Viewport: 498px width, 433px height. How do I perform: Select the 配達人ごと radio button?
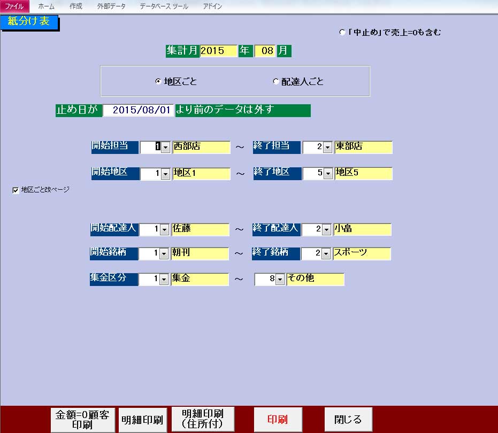point(275,82)
